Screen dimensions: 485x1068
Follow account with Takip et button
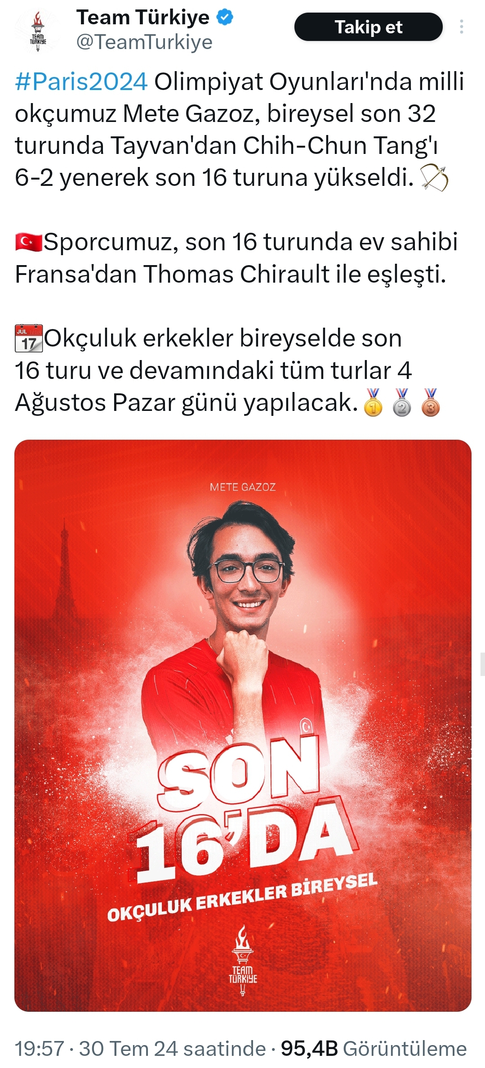point(369,27)
